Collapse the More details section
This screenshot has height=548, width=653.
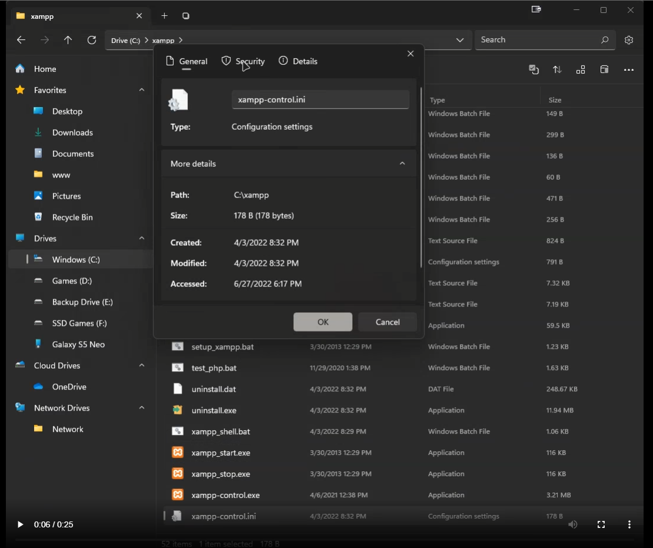(x=402, y=163)
